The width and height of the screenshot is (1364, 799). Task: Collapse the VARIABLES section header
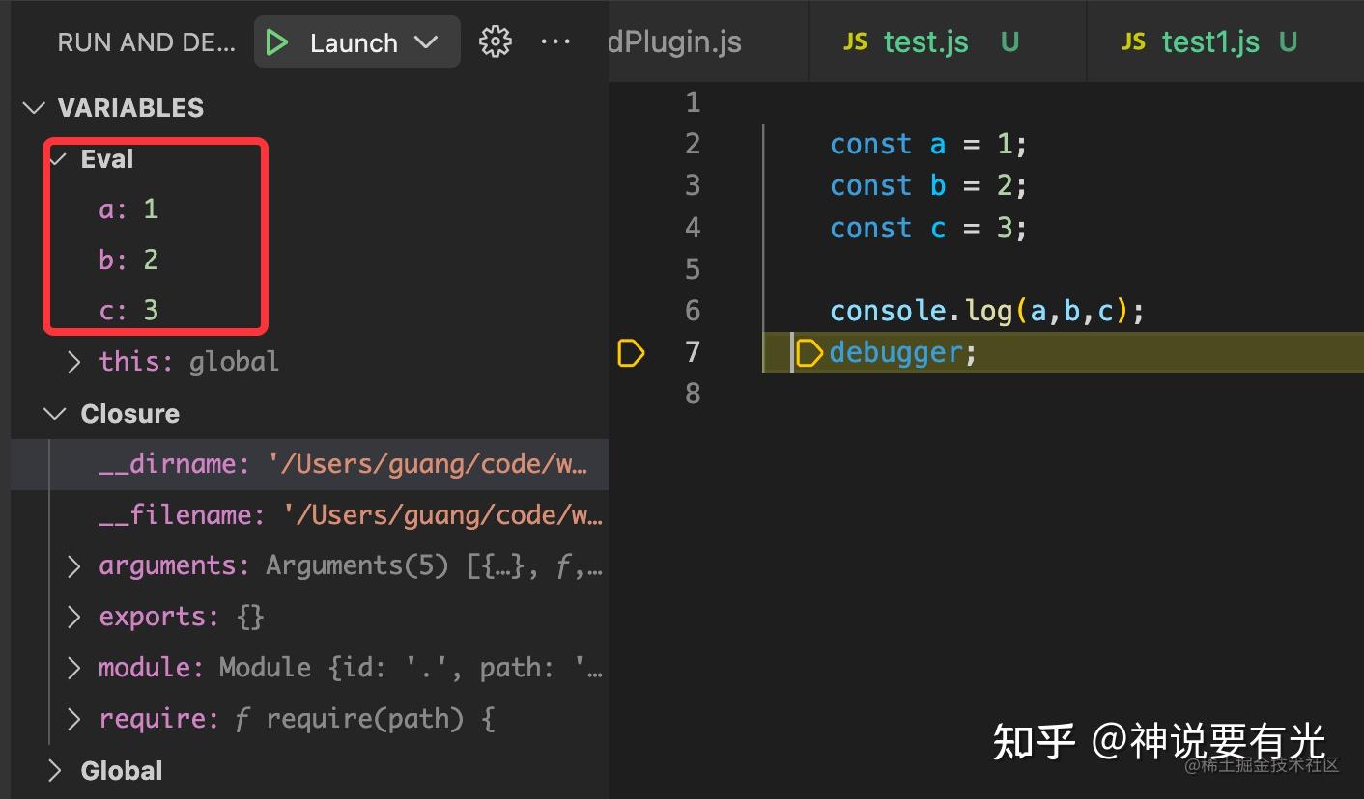(35, 107)
